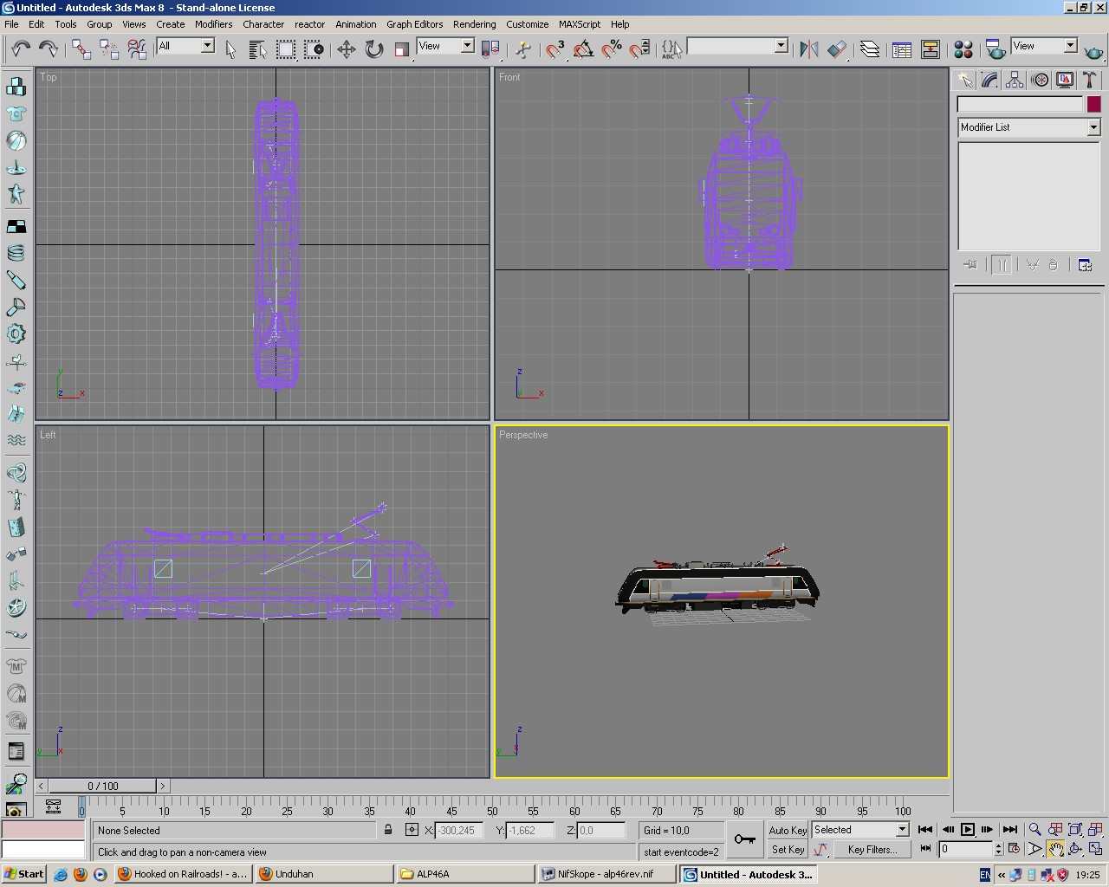Toggle the Angle Snap
The image size is (1109, 887).
coord(583,49)
